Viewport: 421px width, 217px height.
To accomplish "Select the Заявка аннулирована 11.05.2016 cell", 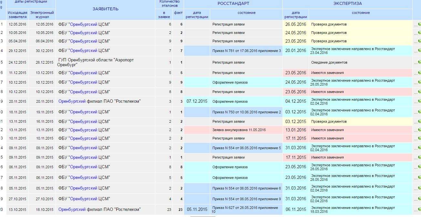I will pyautogui.click(x=239, y=130).
